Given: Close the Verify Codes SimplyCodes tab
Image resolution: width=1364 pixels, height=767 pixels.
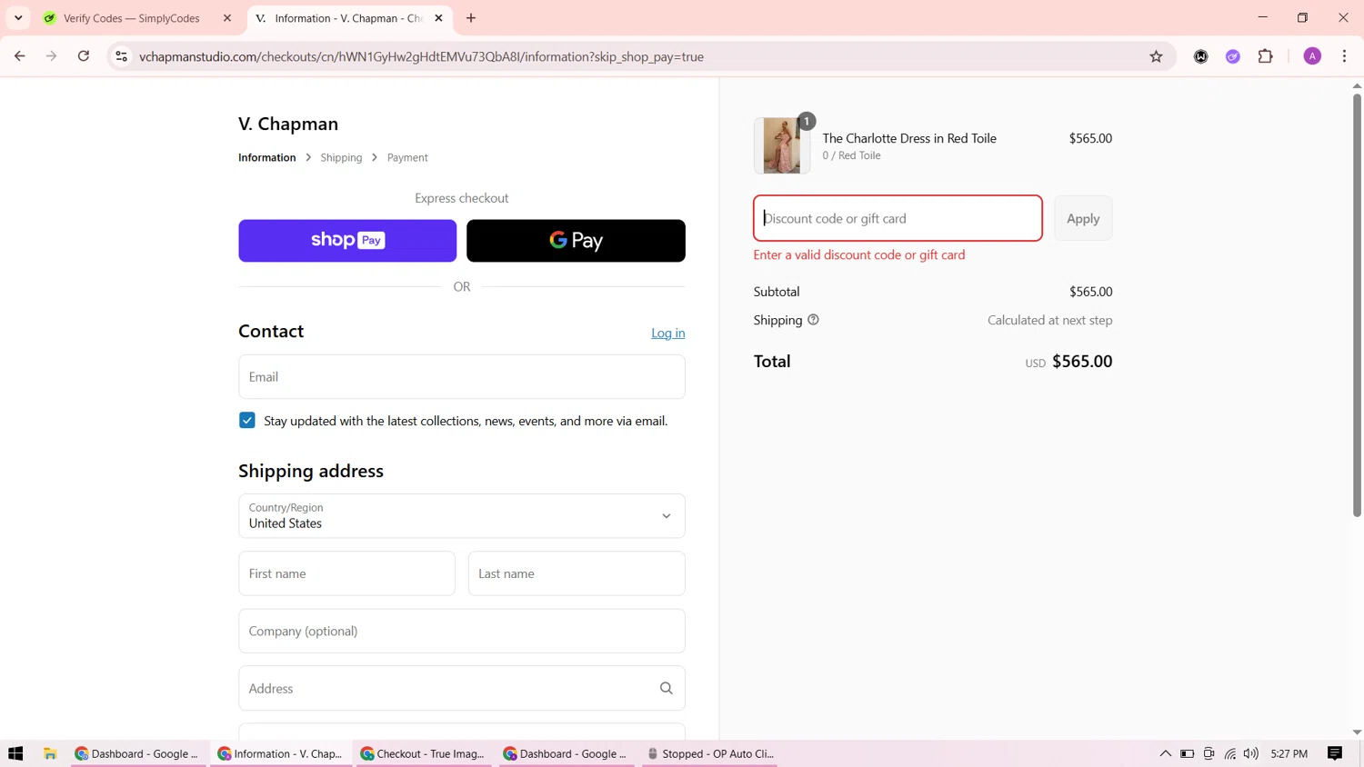Looking at the screenshot, I should [227, 18].
